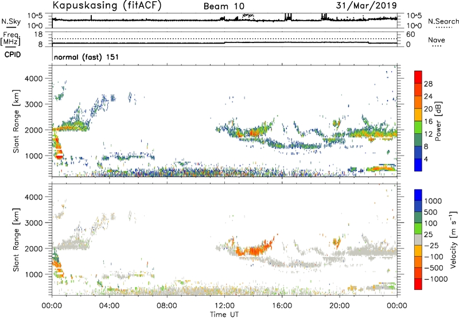Pick the gray -25 to 25 Velocity segment
The width and height of the screenshot is (459, 318).
coord(418,239)
